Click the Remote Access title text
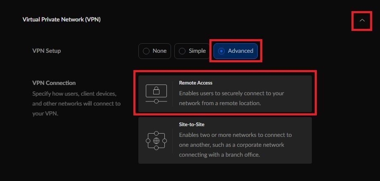This screenshot has width=380, height=181. point(195,83)
